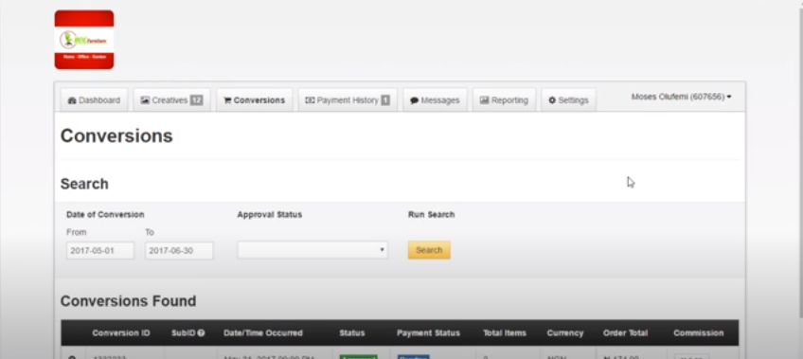The width and height of the screenshot is (803, 359).
Task: Click the Conversions shopping cart icon
Action: pyautogui.click(x=227, y=100)
